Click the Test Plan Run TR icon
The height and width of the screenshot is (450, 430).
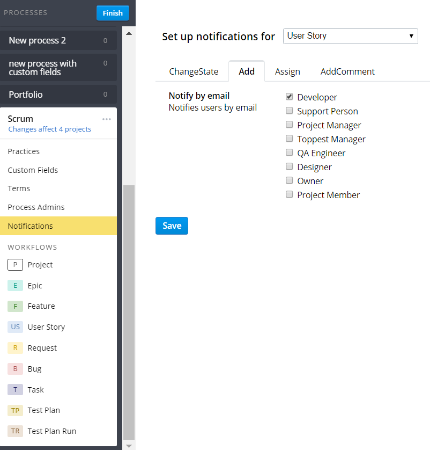click(x=15, y=431)
